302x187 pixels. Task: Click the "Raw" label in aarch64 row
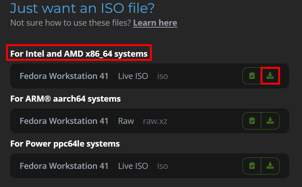(126, 121)
